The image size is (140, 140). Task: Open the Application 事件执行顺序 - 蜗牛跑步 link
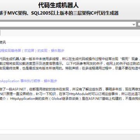click(x=28, y=81)
